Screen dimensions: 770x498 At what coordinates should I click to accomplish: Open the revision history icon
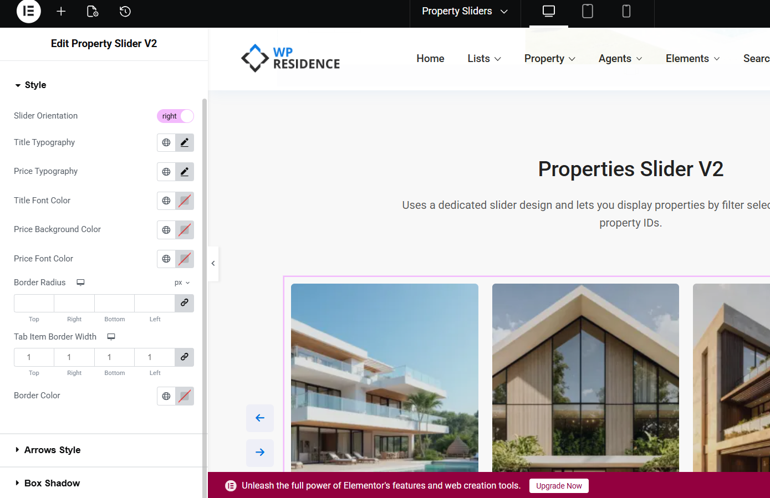[x=125, y=11]
